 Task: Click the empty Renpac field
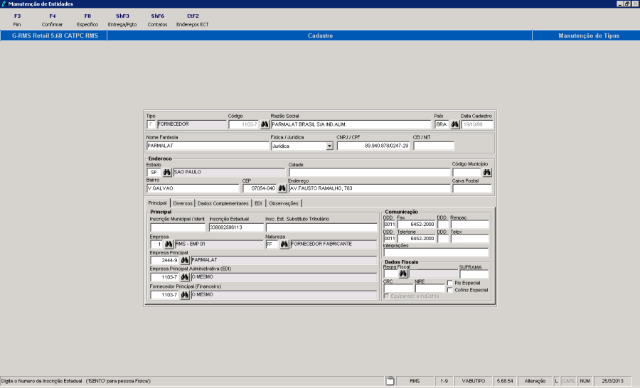[x=469, y=225]
